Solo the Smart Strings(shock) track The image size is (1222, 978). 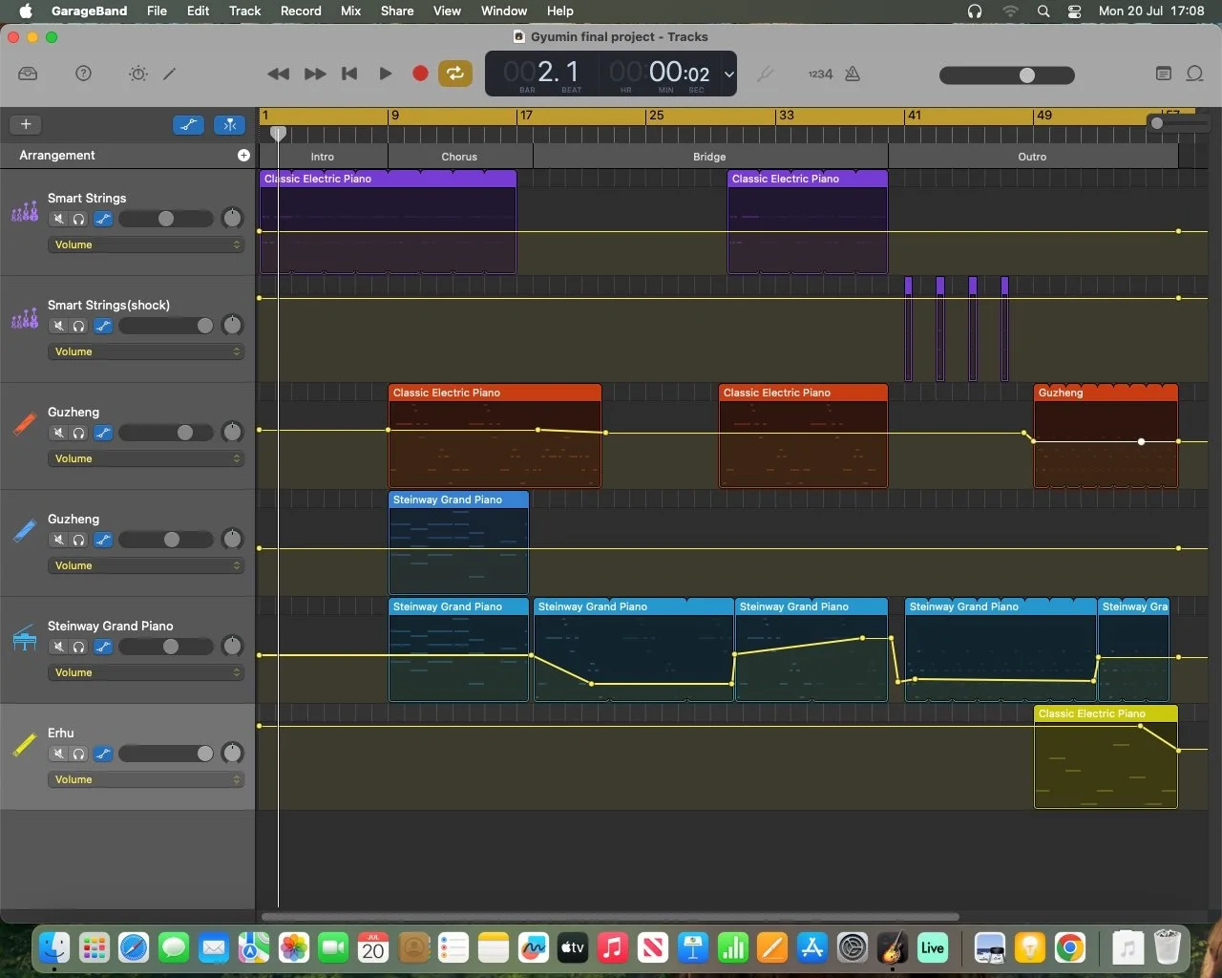79,327
